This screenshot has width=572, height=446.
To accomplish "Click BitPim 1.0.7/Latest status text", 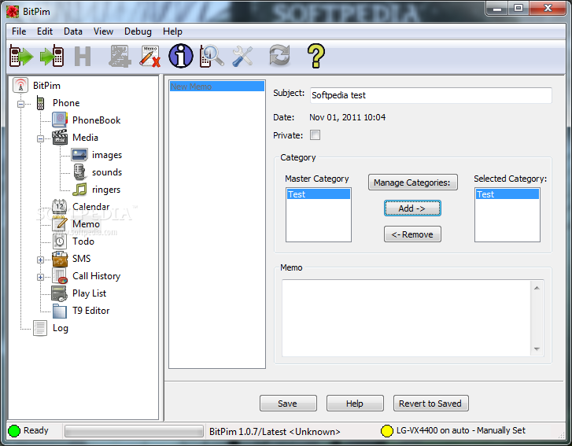I will click(x=275, y=432).
